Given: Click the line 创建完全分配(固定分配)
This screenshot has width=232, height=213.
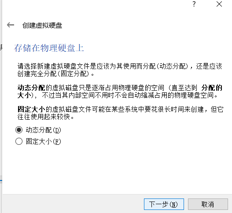Looking at the screenshot, I should tap(55, 73).
